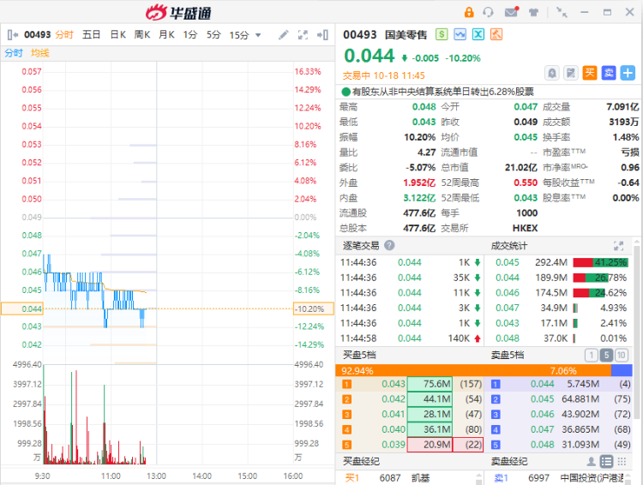Click the 140K trade at 11:44:58
643x485 pixels.
[x=410, y=338]
